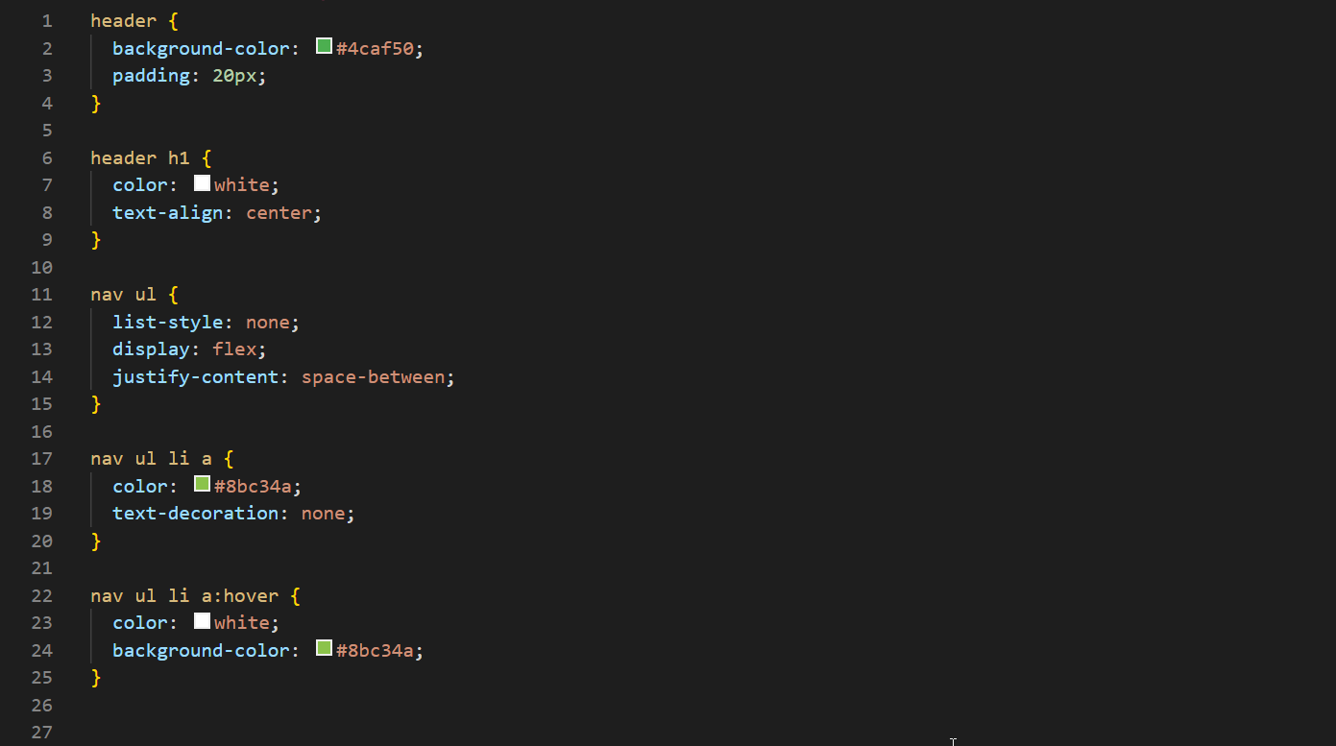Image resolution: width=1336 pixels, height=746 pixels.
Task: Click the 'center' text-align value
Action: point(279,212)
